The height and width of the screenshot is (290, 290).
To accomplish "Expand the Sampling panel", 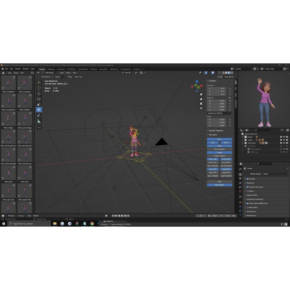I will [266, 183].
